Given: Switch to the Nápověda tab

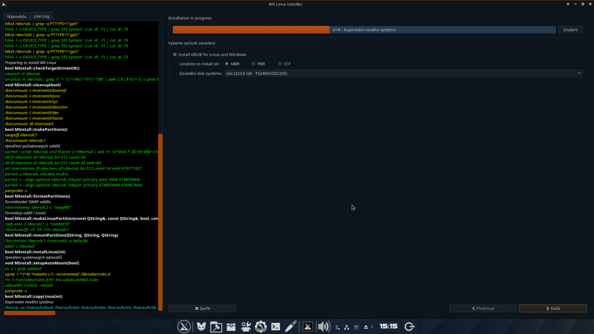Looking at the screenshot, I should point(16,16).
